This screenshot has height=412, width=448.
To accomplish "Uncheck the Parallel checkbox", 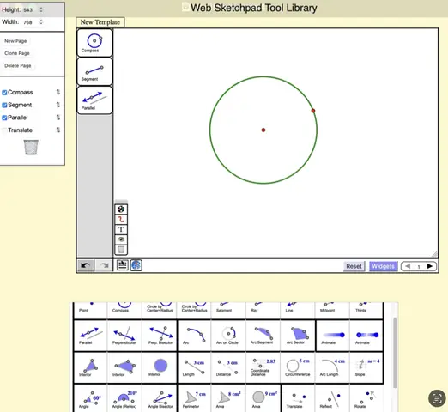I will (4, 118).
